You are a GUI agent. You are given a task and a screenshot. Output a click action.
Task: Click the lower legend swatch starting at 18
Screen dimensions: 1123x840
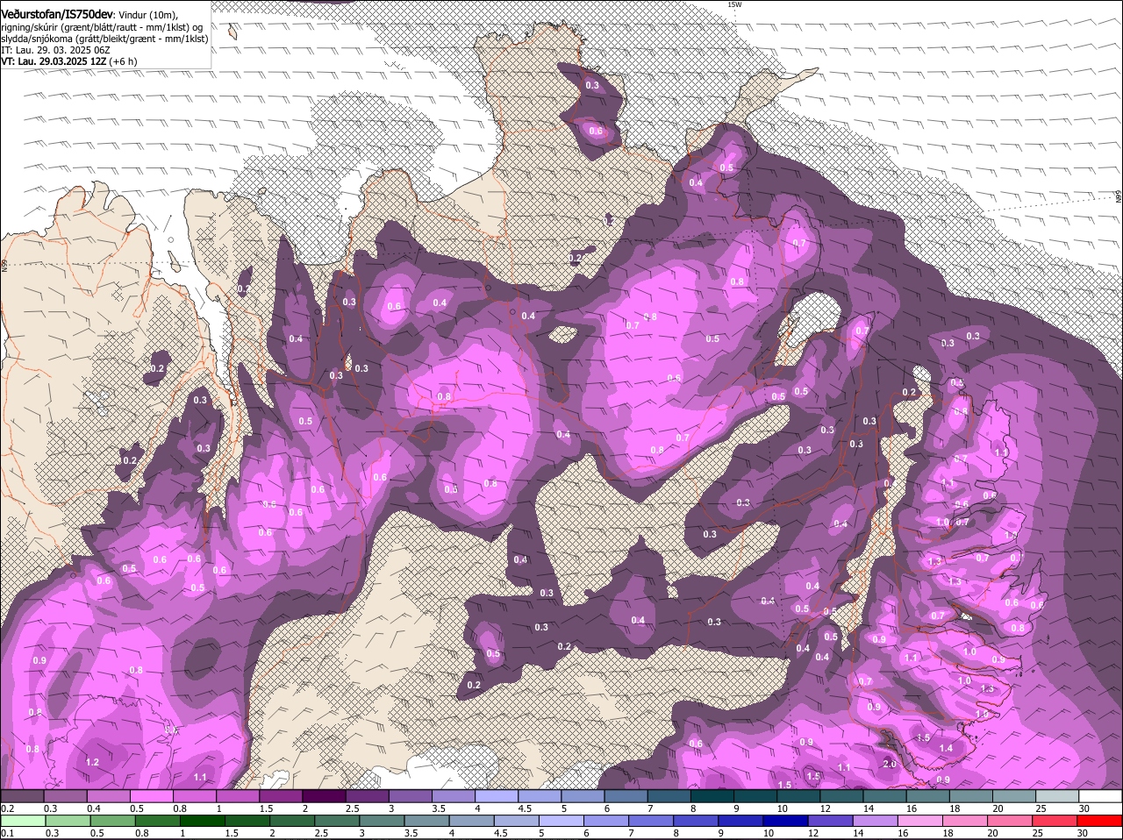pyautogui.click(x=967, y=821)
